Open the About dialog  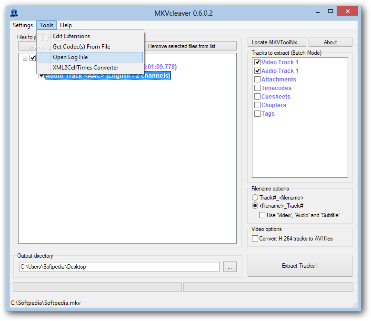pos(331,42)
